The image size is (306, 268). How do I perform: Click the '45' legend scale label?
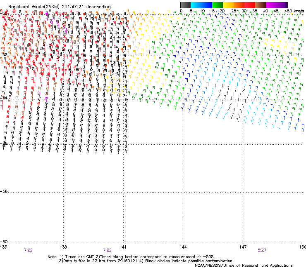pos(276,11)
